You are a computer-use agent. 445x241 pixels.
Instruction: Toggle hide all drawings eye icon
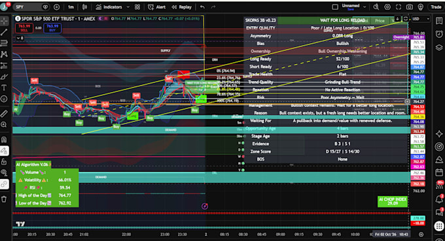(x=4, y=173)
